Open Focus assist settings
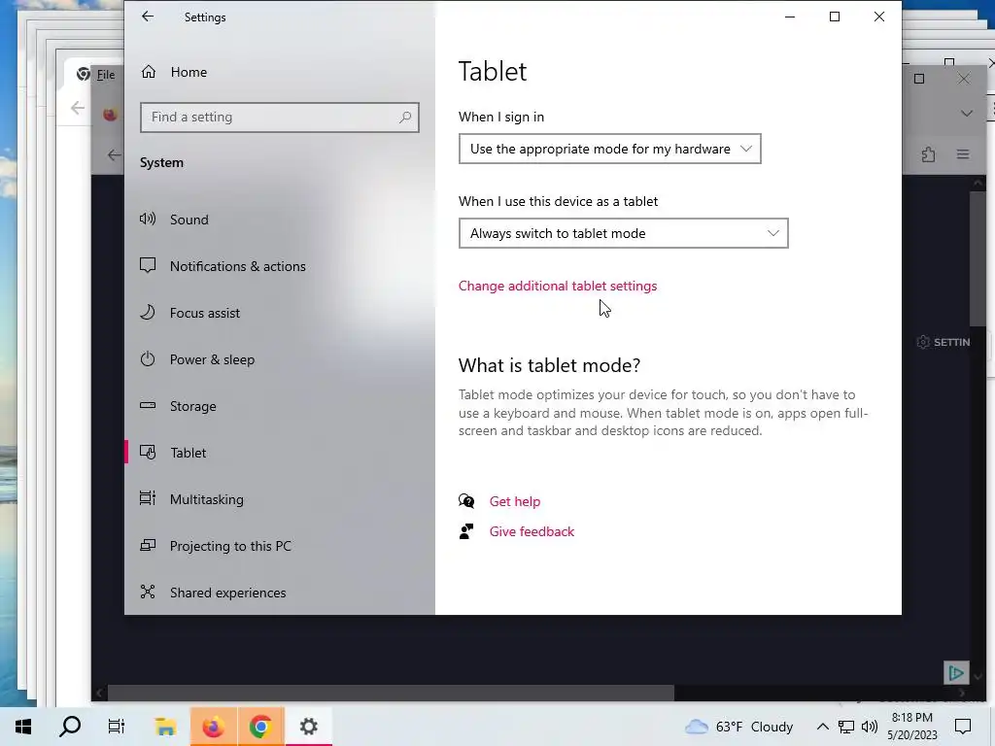 click(205, 313)
